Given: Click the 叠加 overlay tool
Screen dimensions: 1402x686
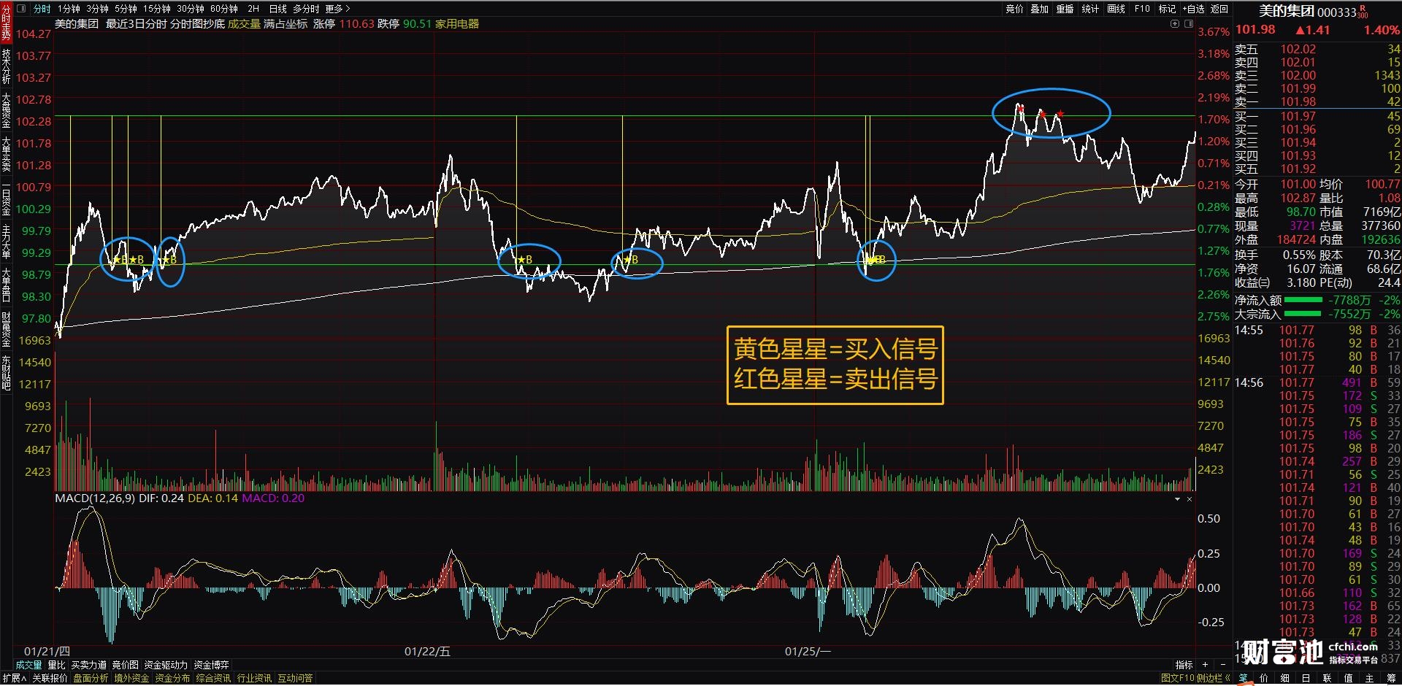Looking at the screenshot, I should [1039, 9].
